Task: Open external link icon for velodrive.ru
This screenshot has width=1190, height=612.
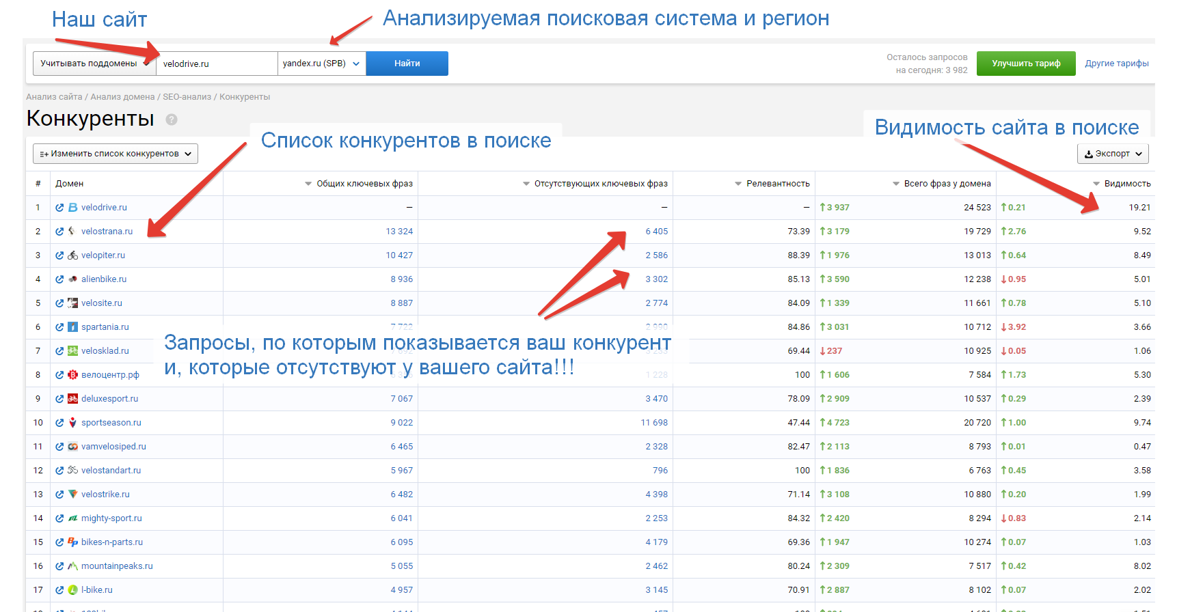Action: [x=59, y=208]
